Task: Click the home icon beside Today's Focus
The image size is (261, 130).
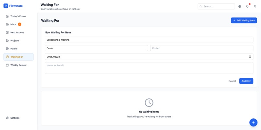Action: coord(7,16)
